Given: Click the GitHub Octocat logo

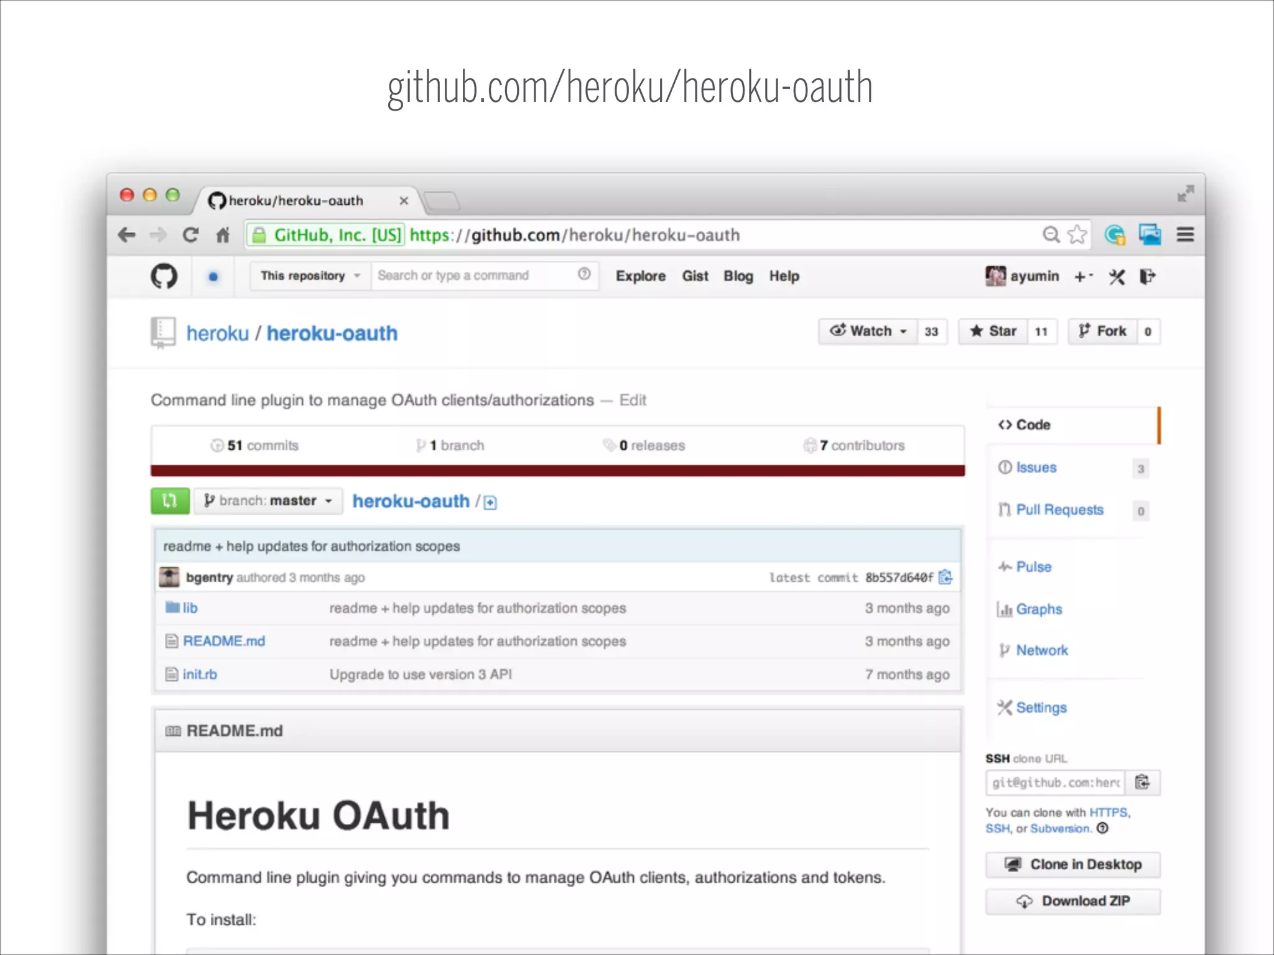Looking at the screenshot, I should (x=164, y=276).
